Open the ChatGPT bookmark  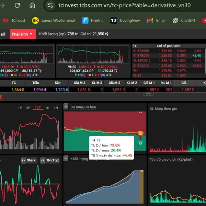pos(184,20)
